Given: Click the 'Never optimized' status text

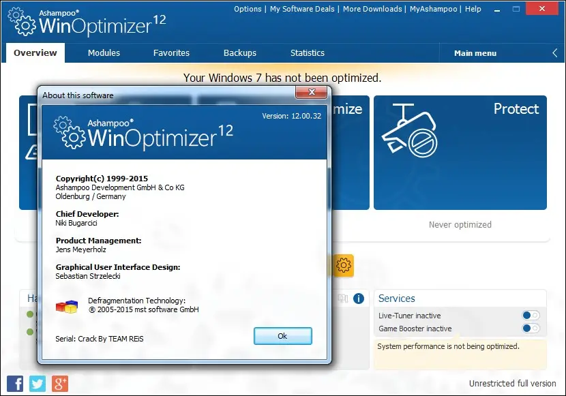Looking at the screenshot, I should pos(460,225).
